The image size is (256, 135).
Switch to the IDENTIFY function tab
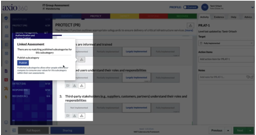click(x=67, y=16)
